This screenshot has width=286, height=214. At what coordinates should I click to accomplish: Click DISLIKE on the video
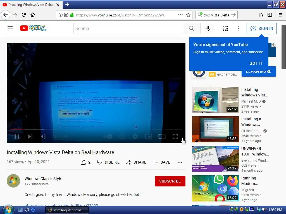(x=108, y=162)
